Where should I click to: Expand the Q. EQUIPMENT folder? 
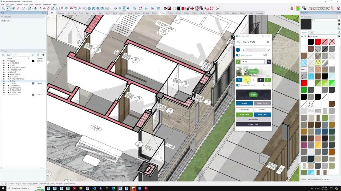[x=9, y=90]
